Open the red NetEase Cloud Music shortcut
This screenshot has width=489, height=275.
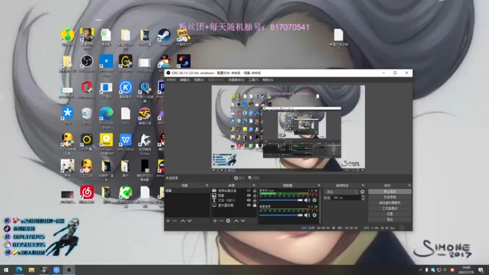coord(87,195)
